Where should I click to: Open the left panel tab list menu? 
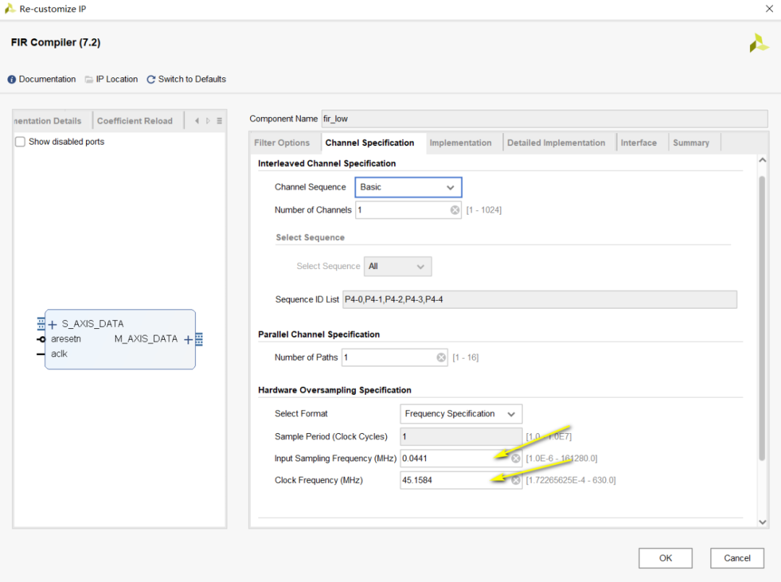click(219, 121)
